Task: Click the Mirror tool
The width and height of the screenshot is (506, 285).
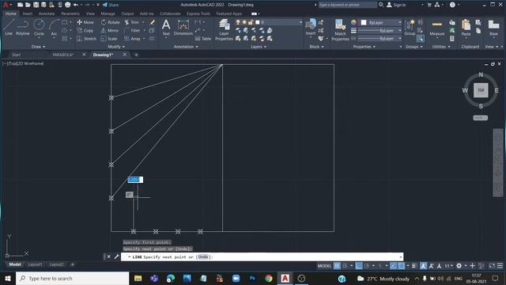Action: tap(110, 30)
